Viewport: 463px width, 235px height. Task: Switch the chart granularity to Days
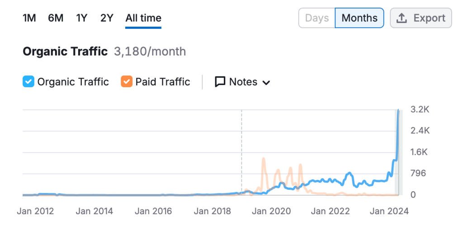(317, 18)
